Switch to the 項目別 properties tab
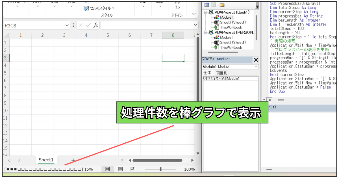 pos(221,73)
